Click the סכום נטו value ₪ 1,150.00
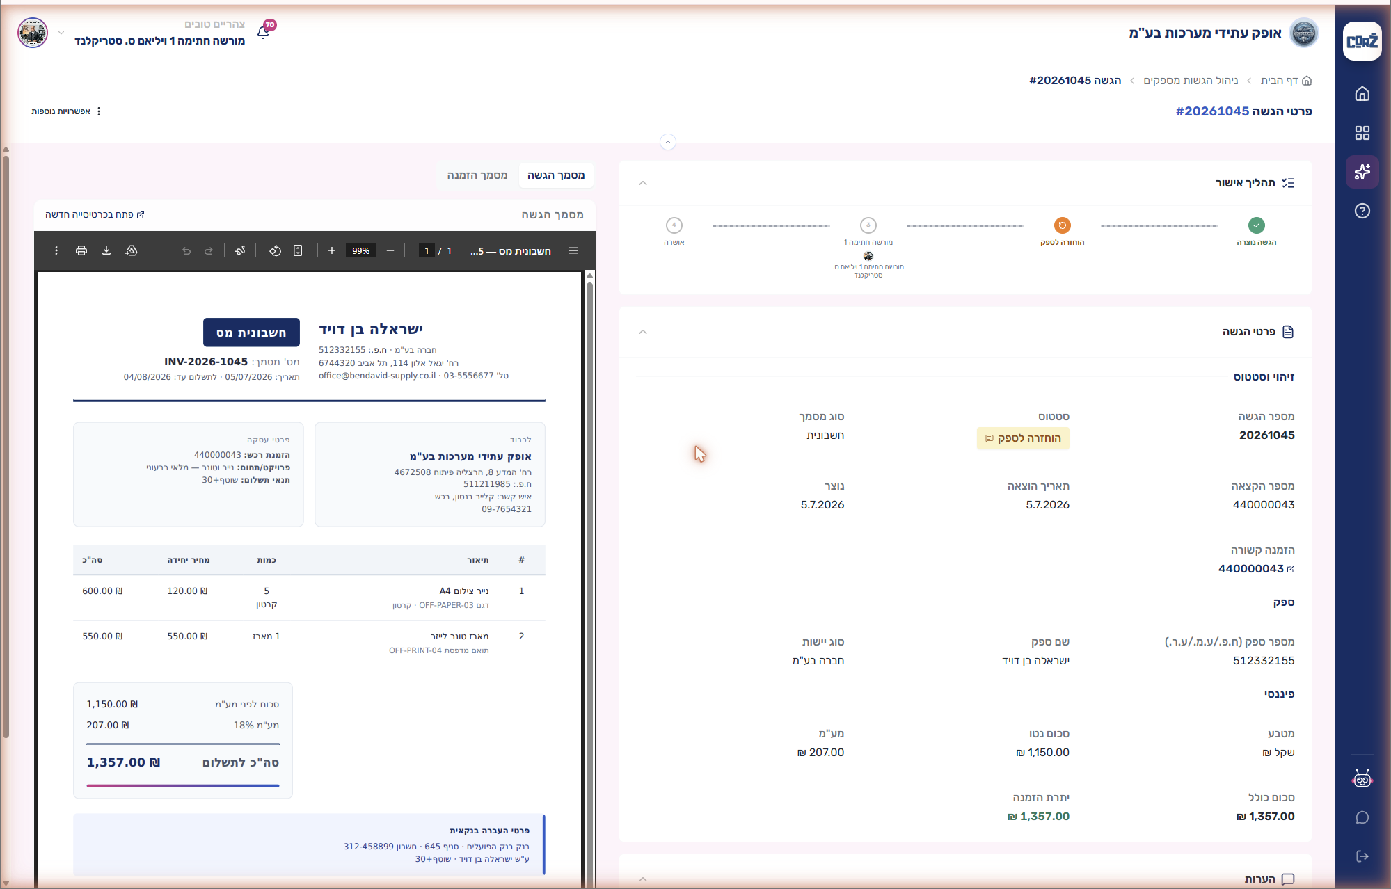This screenshot has height=889, width=1391. pyautogui.click(x=1042, y=753)
